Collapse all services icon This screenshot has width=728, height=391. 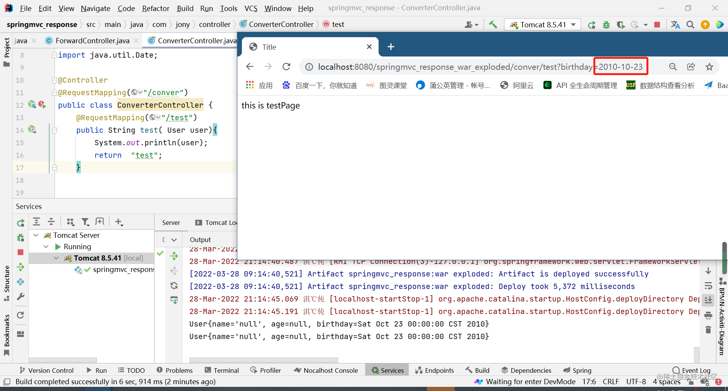pos(51,222)
